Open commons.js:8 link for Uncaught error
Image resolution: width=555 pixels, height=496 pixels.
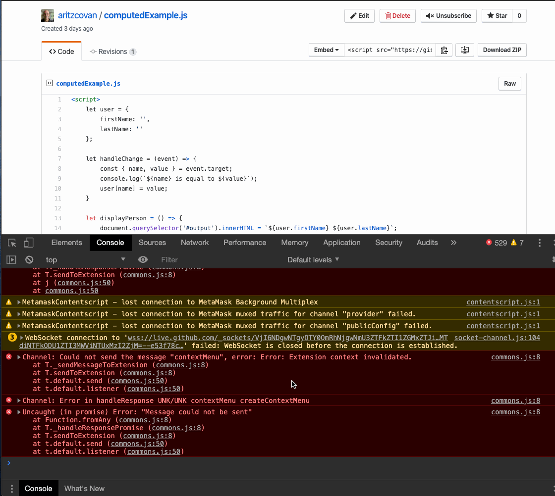tap(515, 412)
